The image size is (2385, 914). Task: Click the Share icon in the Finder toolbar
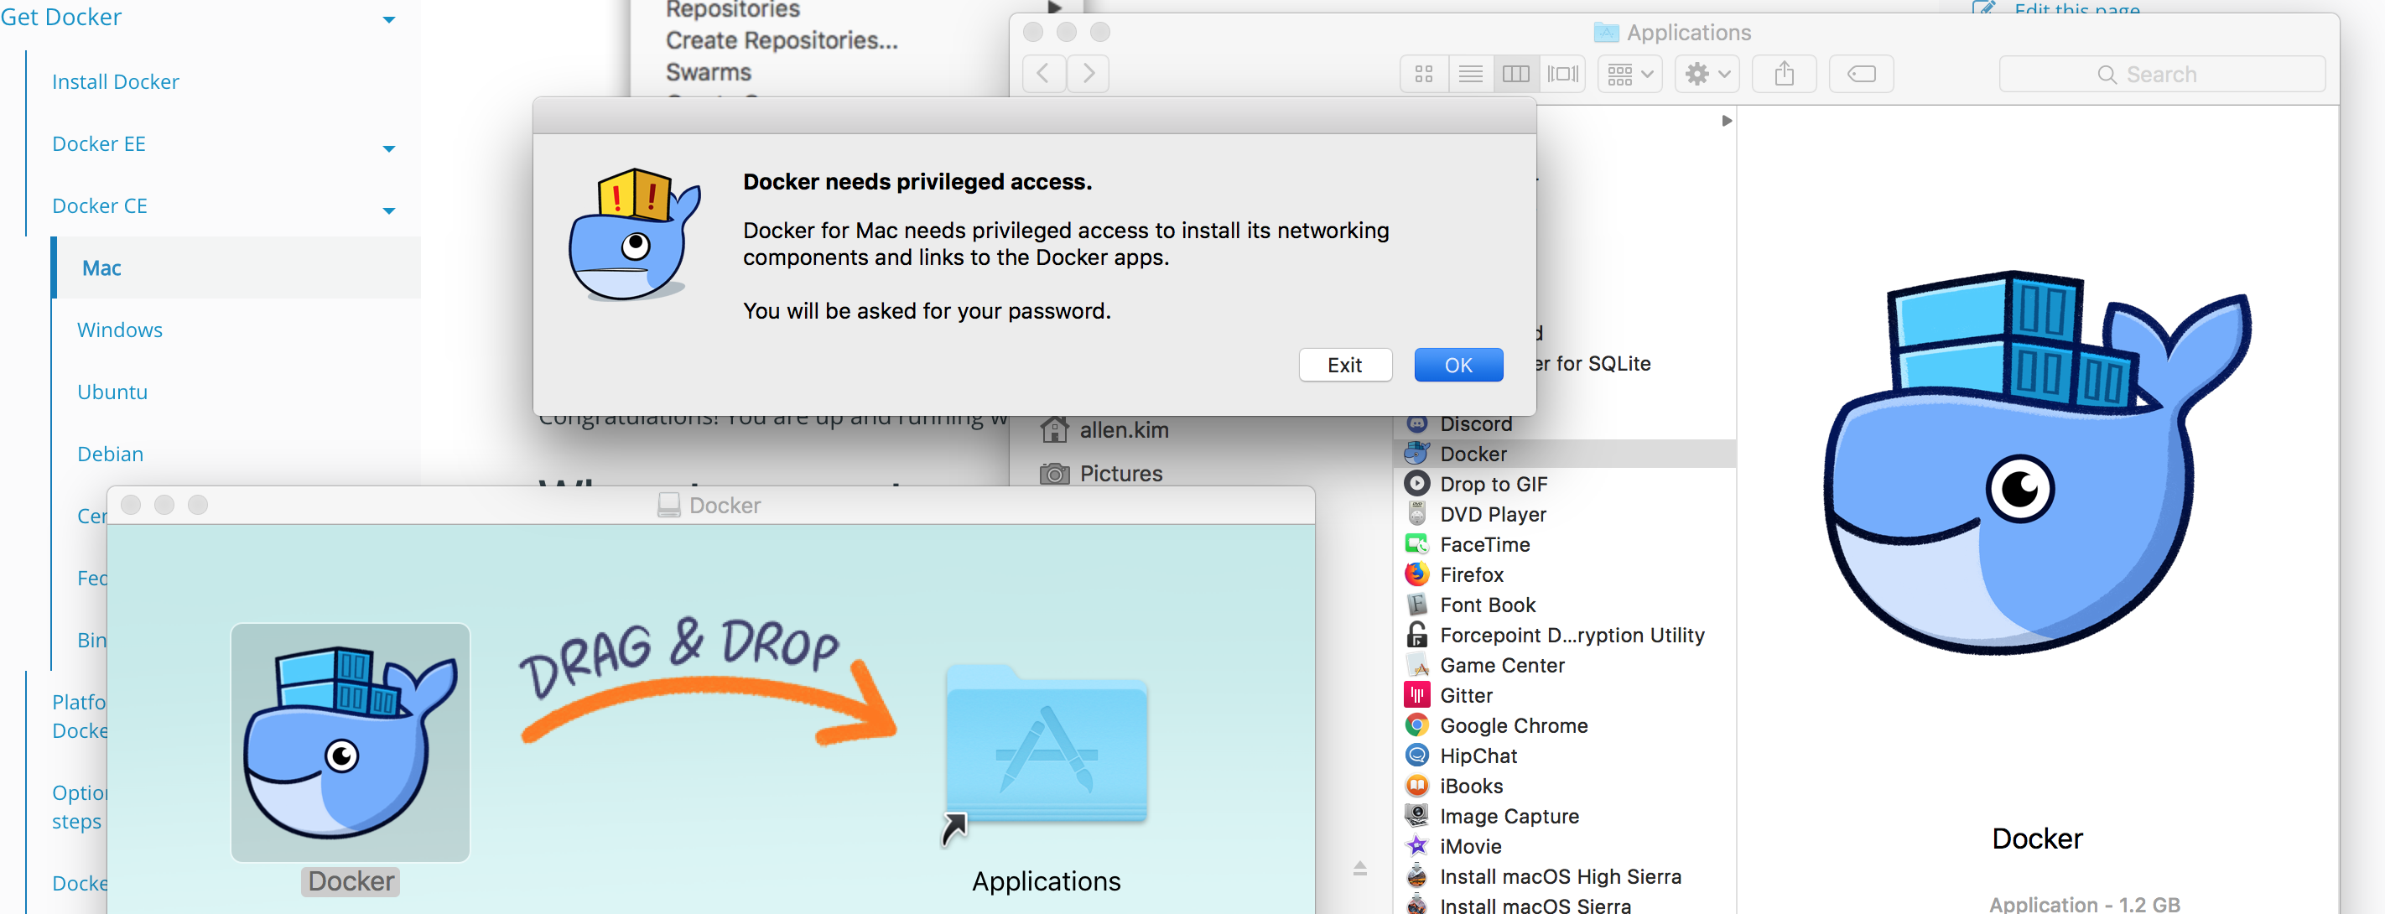pyautogui.click(x=1784, y=73)
